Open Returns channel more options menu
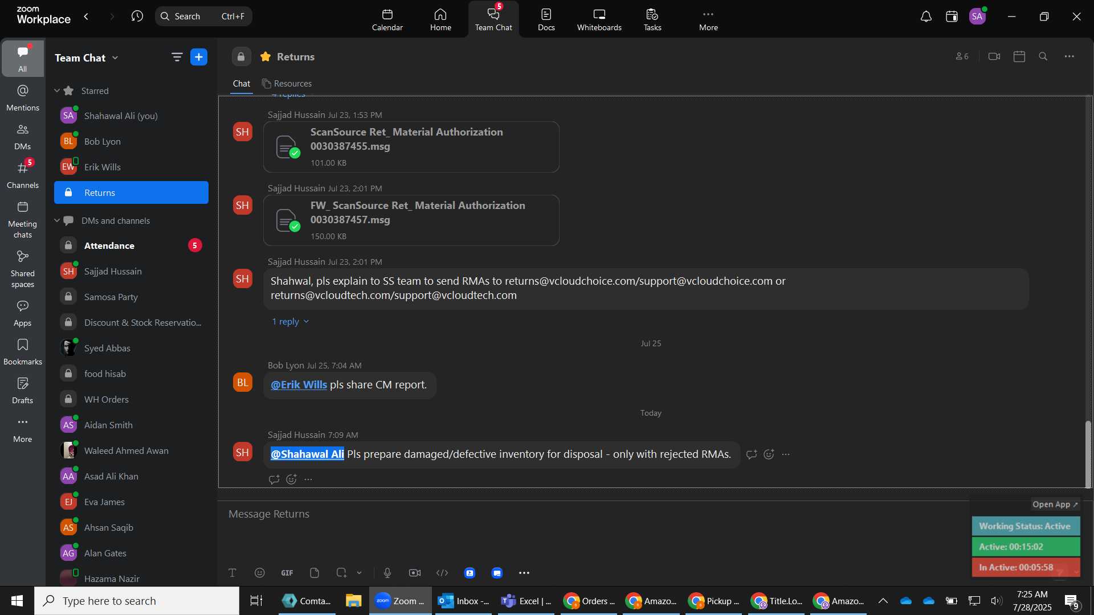The width and height of the screenshot is (1094, 615). click(1069, 56)
